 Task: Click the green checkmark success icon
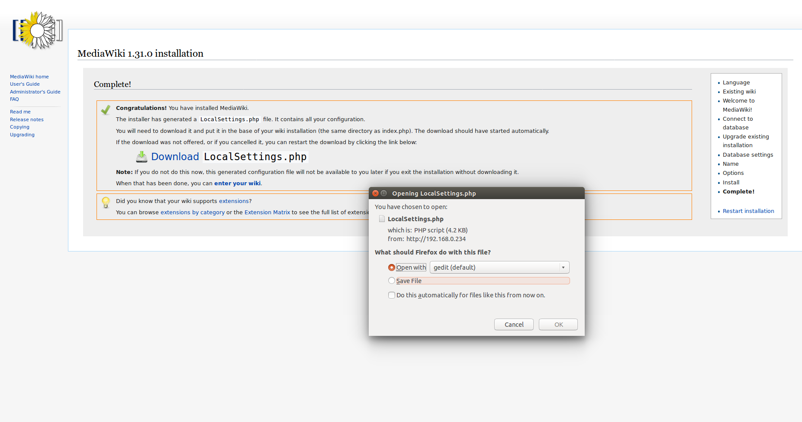pyautogui.click(x=106, y=110)
